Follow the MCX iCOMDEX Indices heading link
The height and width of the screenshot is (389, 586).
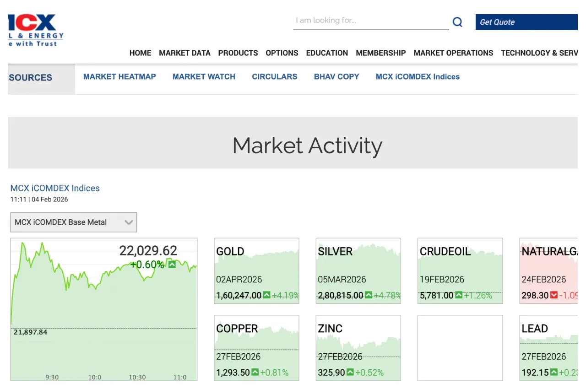click(55, 188)
